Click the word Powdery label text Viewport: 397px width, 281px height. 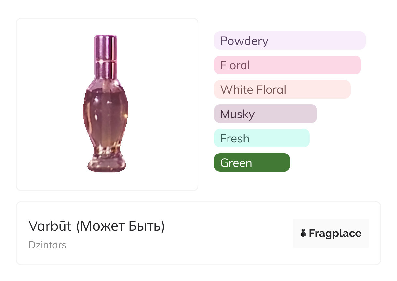(x=244, y=41)
